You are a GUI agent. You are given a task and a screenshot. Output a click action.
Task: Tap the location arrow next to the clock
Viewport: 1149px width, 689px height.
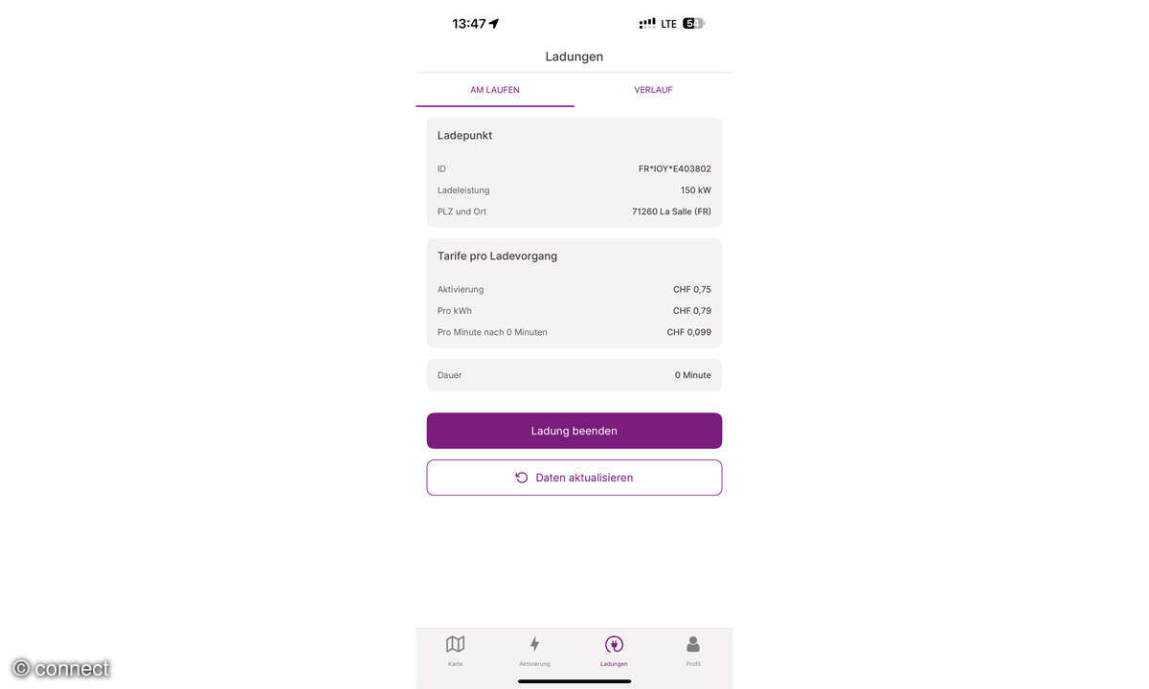click(x=492, y=22)
